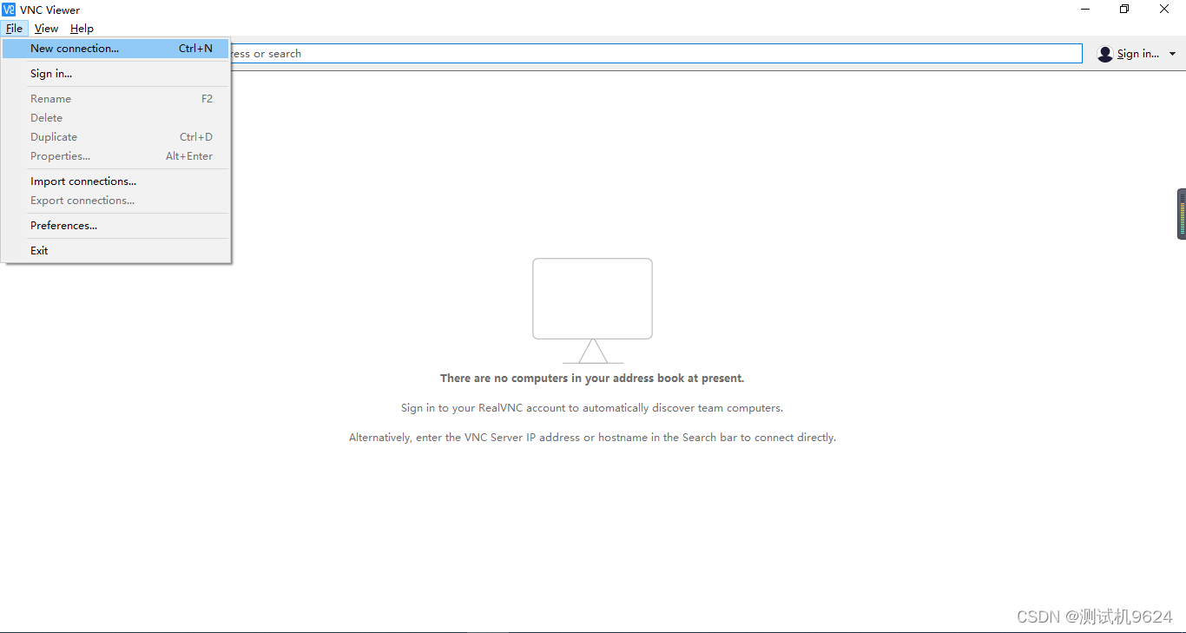Click the Sign in... button at top right

pos(1137,54)
